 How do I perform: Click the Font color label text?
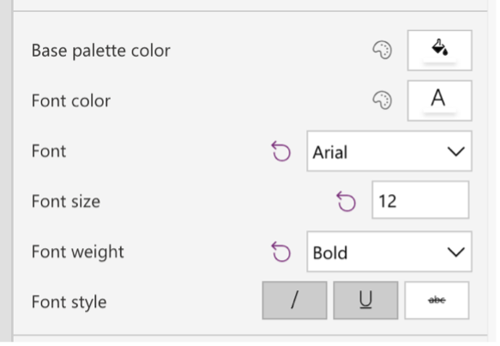point(71,100)
